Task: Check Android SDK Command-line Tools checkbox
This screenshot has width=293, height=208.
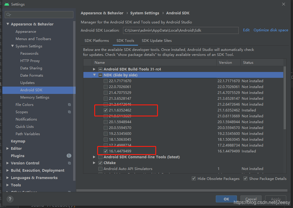Action: point(100,157)
